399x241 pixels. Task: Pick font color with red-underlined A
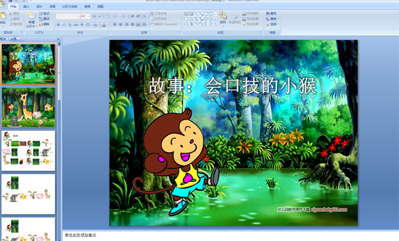pos(104,25)
